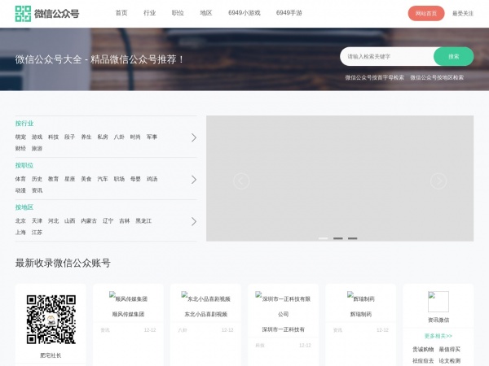Click the 按职位 heading
This screenshot has width=489, height=366.
point(24,165)
